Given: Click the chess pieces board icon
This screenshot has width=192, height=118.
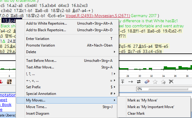Looking at the screenshot, I should (x=9, y=82).
